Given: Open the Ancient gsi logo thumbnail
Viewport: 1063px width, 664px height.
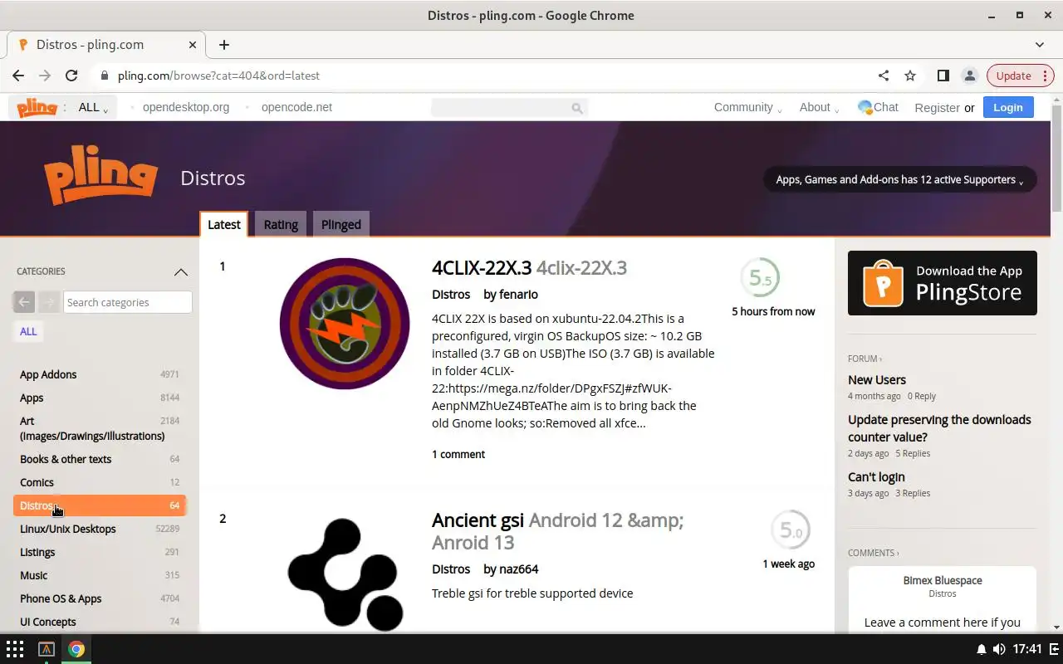Looking at the screenshot, I should coord(345,573).
